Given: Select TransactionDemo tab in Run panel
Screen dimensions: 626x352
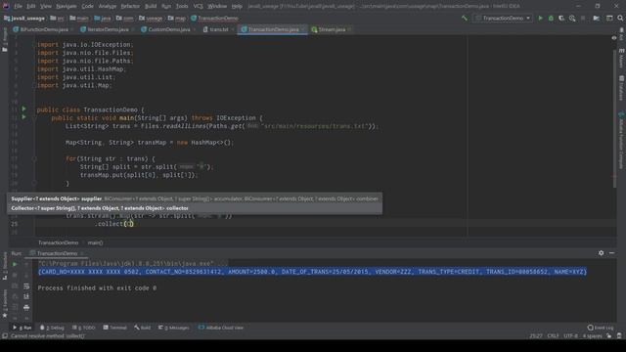Looking at the screenshot, I should [x=57, y=253].
